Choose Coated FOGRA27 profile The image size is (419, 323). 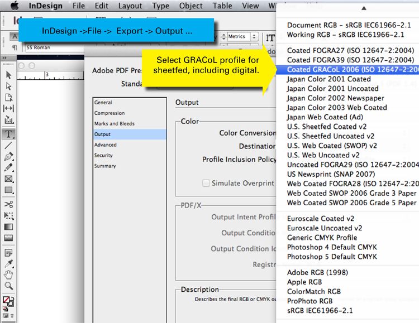point(347,50)
